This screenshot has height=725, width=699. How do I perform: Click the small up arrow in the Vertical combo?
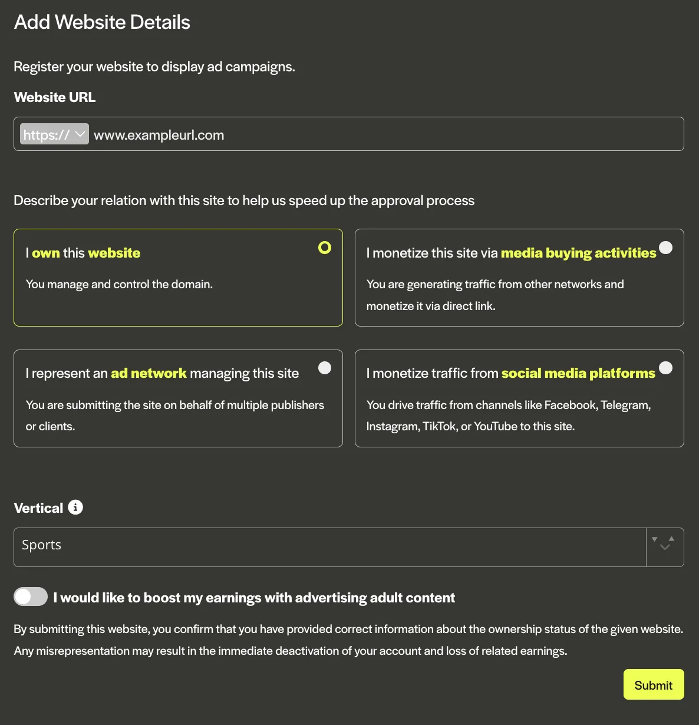point(672,538)
